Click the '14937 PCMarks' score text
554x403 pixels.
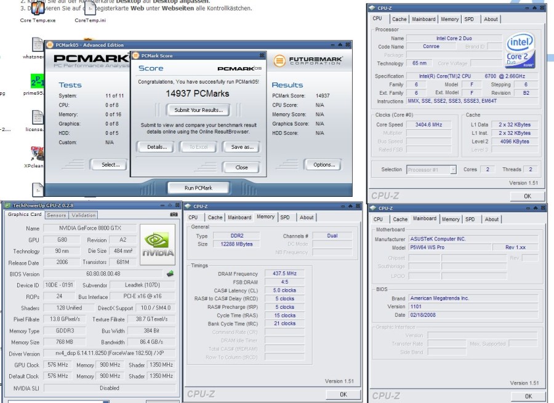pos(198,94)
